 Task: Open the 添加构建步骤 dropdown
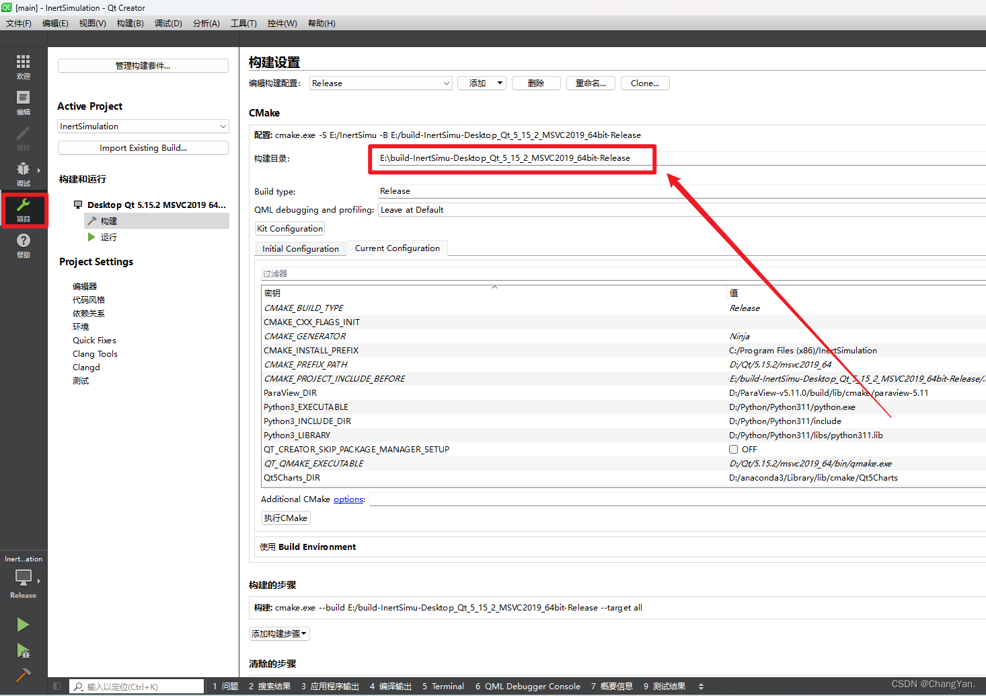click(280, 633)
